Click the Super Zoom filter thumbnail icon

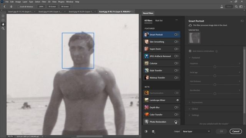click(x=146, y=49)
